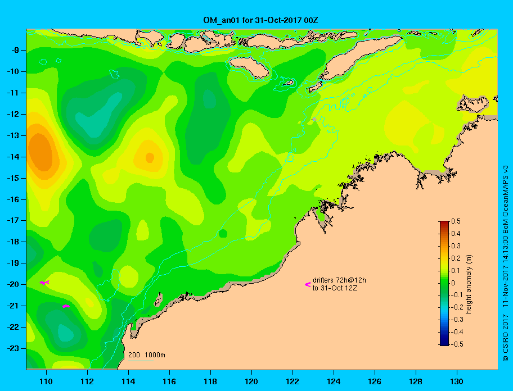Viewport: 513px width, 391px height.
Task: Click the '122' longitude axis label
Action: click(292, 381)
